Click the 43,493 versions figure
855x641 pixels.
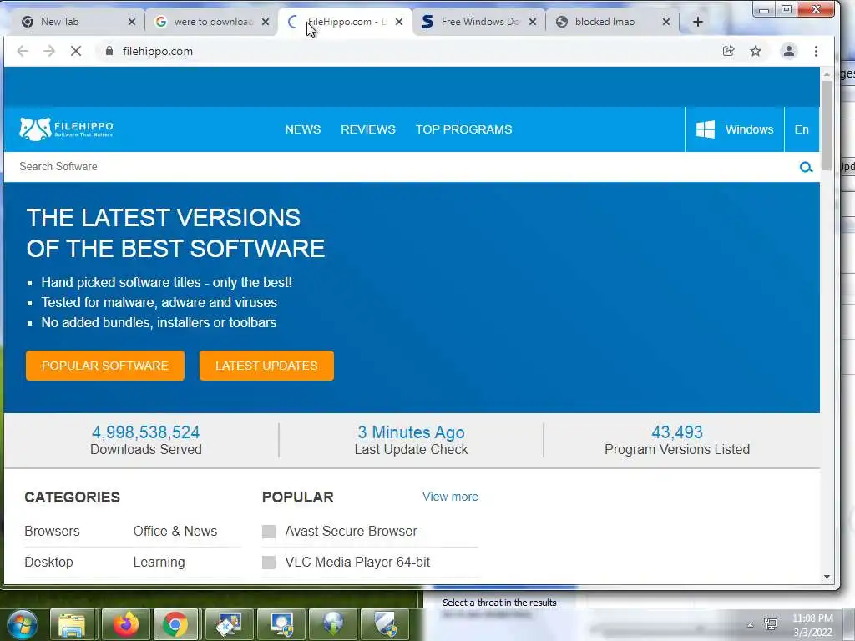click(676, 432)
